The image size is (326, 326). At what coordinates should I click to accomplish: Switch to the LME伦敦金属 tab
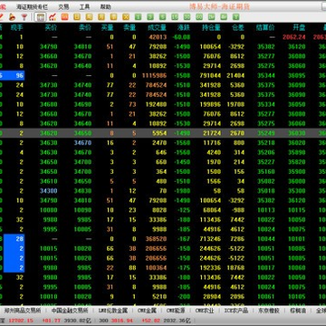(113, 311)
